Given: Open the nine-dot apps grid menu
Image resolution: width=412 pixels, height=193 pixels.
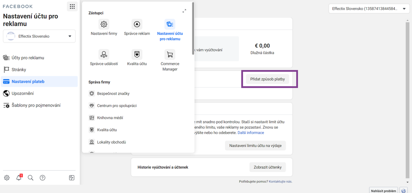Looking at the screenshot, I should [x=72, y=7].
